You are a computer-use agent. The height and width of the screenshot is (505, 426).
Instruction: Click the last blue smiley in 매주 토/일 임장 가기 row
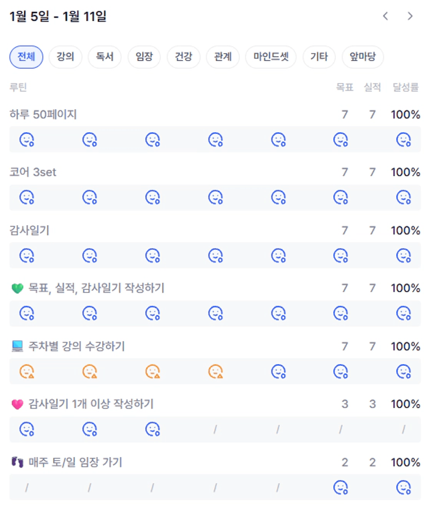[x=403, y=487]
